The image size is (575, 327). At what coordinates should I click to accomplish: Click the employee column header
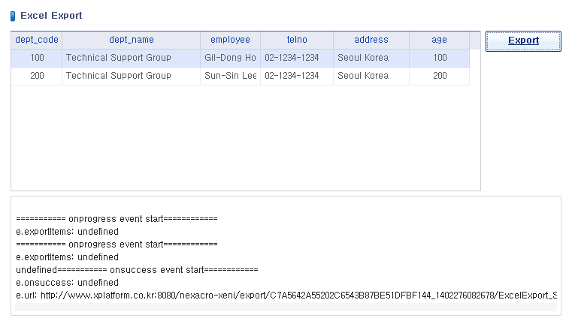point(230,40)
